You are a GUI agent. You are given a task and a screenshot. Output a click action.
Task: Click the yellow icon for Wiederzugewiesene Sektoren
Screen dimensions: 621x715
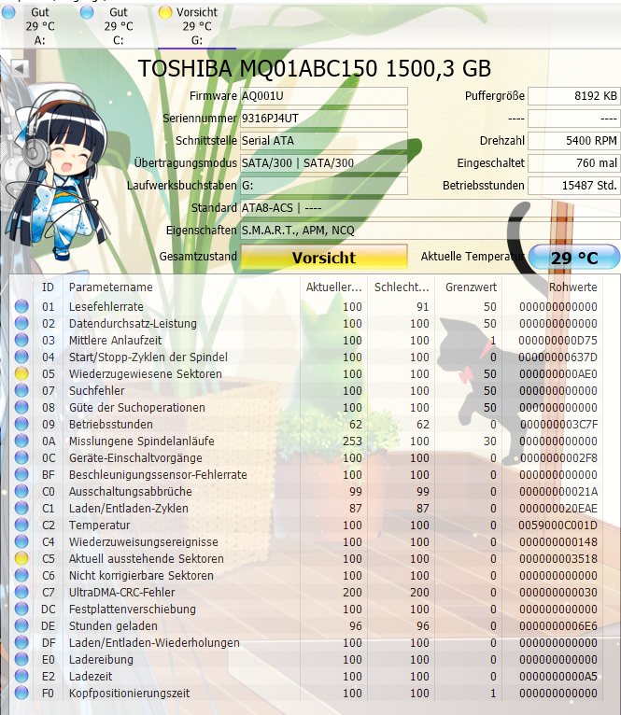pyautogui.click(x=21, y=374)
